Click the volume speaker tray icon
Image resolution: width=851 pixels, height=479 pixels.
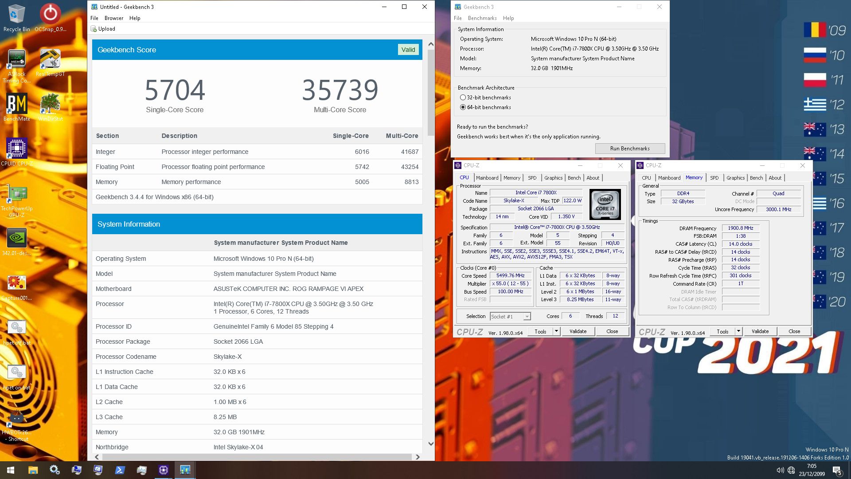pos(780,470)
